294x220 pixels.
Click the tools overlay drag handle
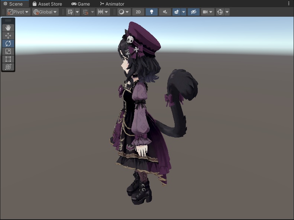8,20
